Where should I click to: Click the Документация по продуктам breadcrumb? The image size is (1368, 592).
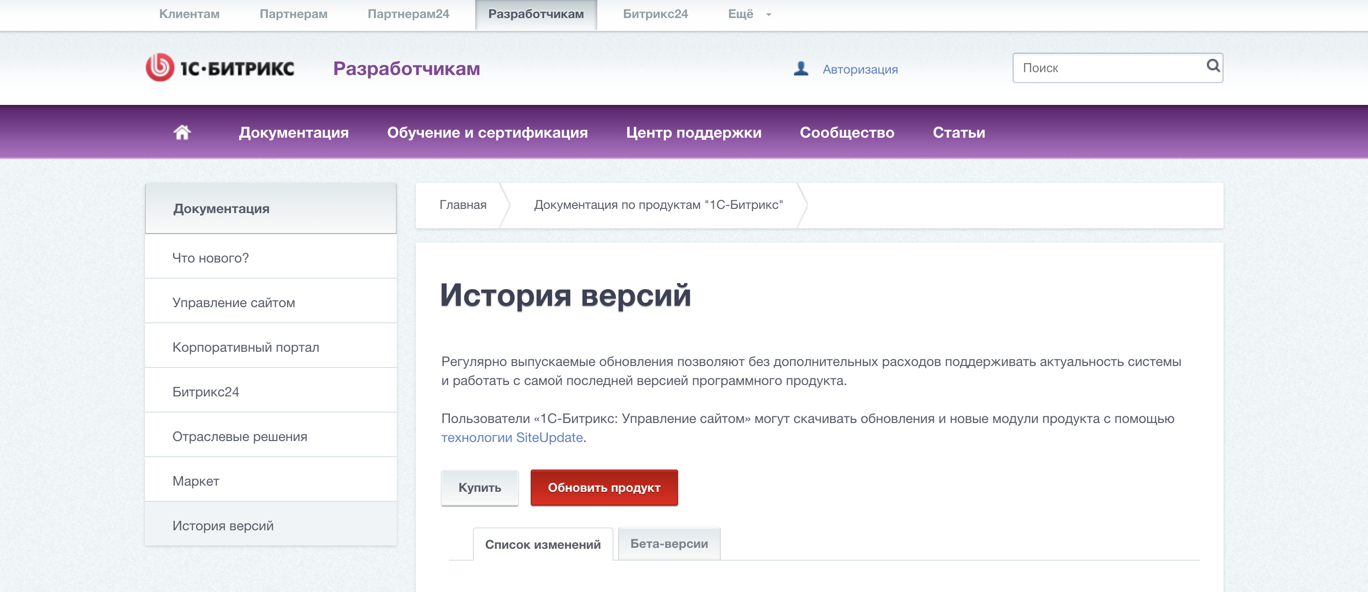coord(659,205)
